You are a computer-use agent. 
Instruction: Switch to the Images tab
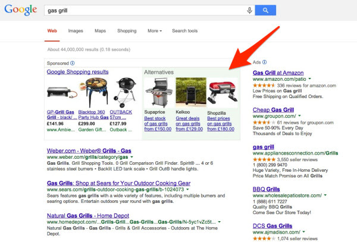coord(76,31)
